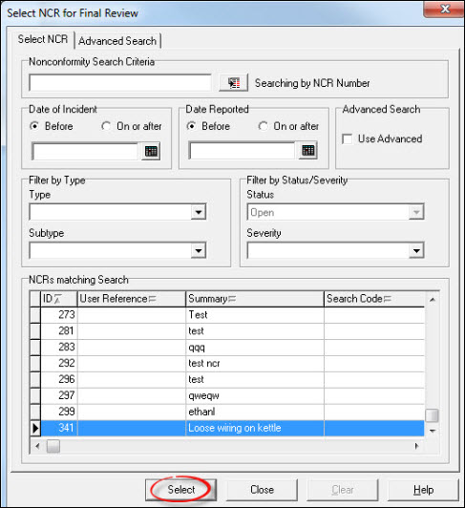This screenshot has height=508, width=465.
Task: Click the Nonconformity Search Criteria text field
Action: pos(120,83)
